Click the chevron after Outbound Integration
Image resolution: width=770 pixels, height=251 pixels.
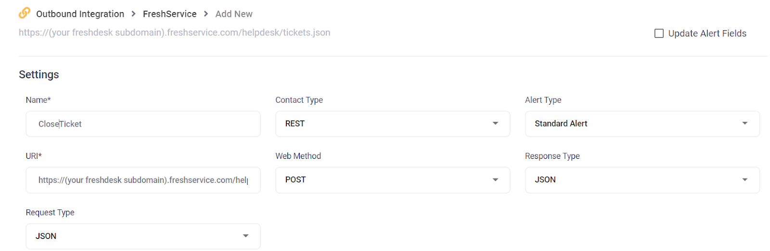pos(134,14)
